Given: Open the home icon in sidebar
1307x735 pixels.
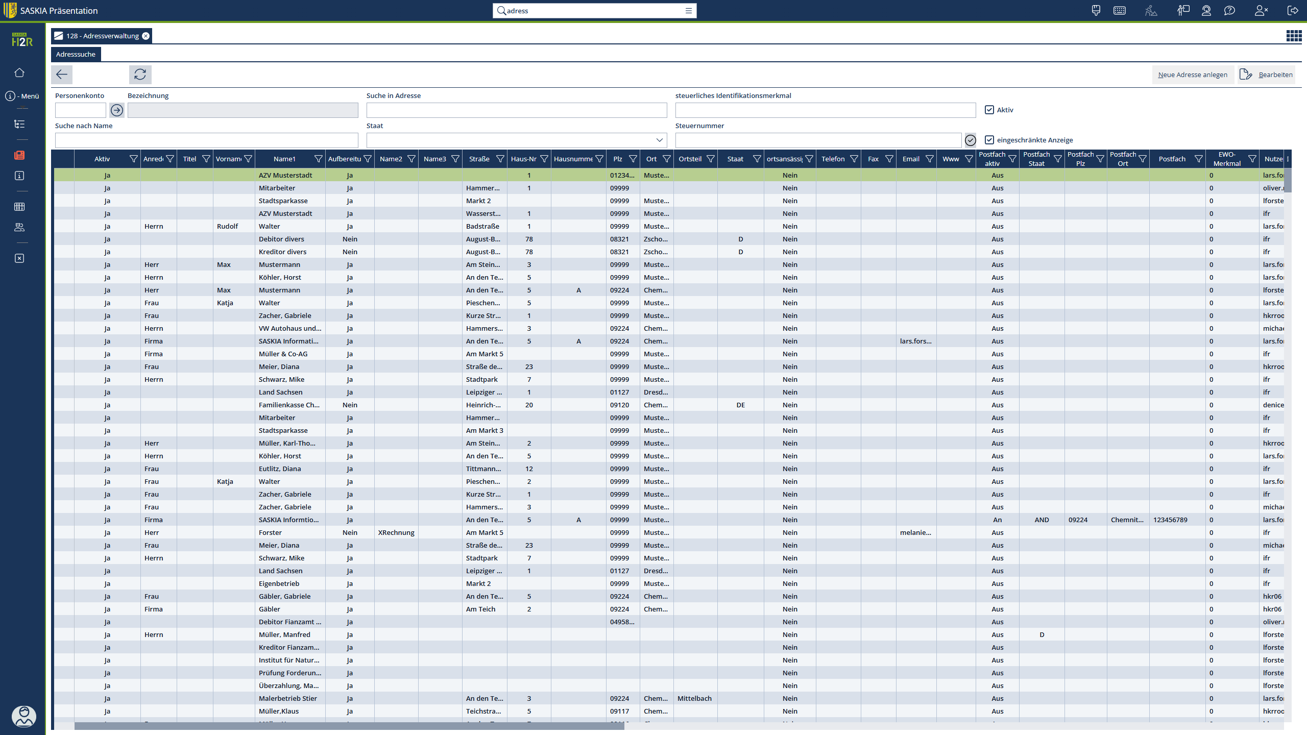Looking at the screenshot, I should [x=19, y=72].
